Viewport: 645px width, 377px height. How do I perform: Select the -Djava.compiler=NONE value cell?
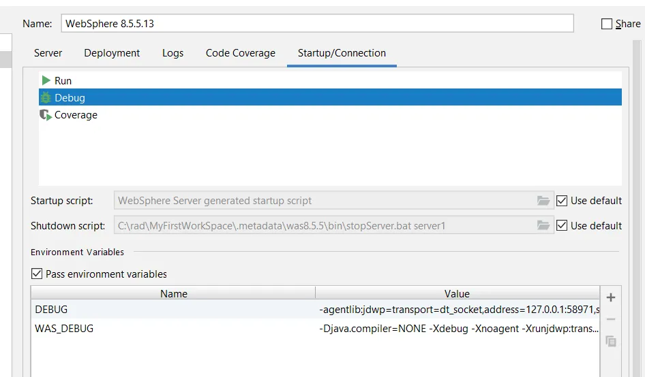click(x=457, y=329)
